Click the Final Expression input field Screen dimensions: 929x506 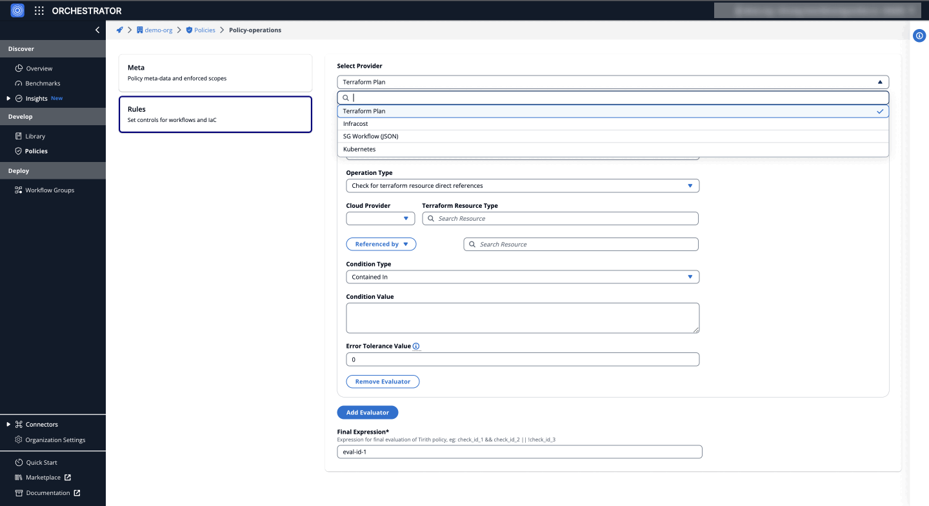tap(519, 452)
